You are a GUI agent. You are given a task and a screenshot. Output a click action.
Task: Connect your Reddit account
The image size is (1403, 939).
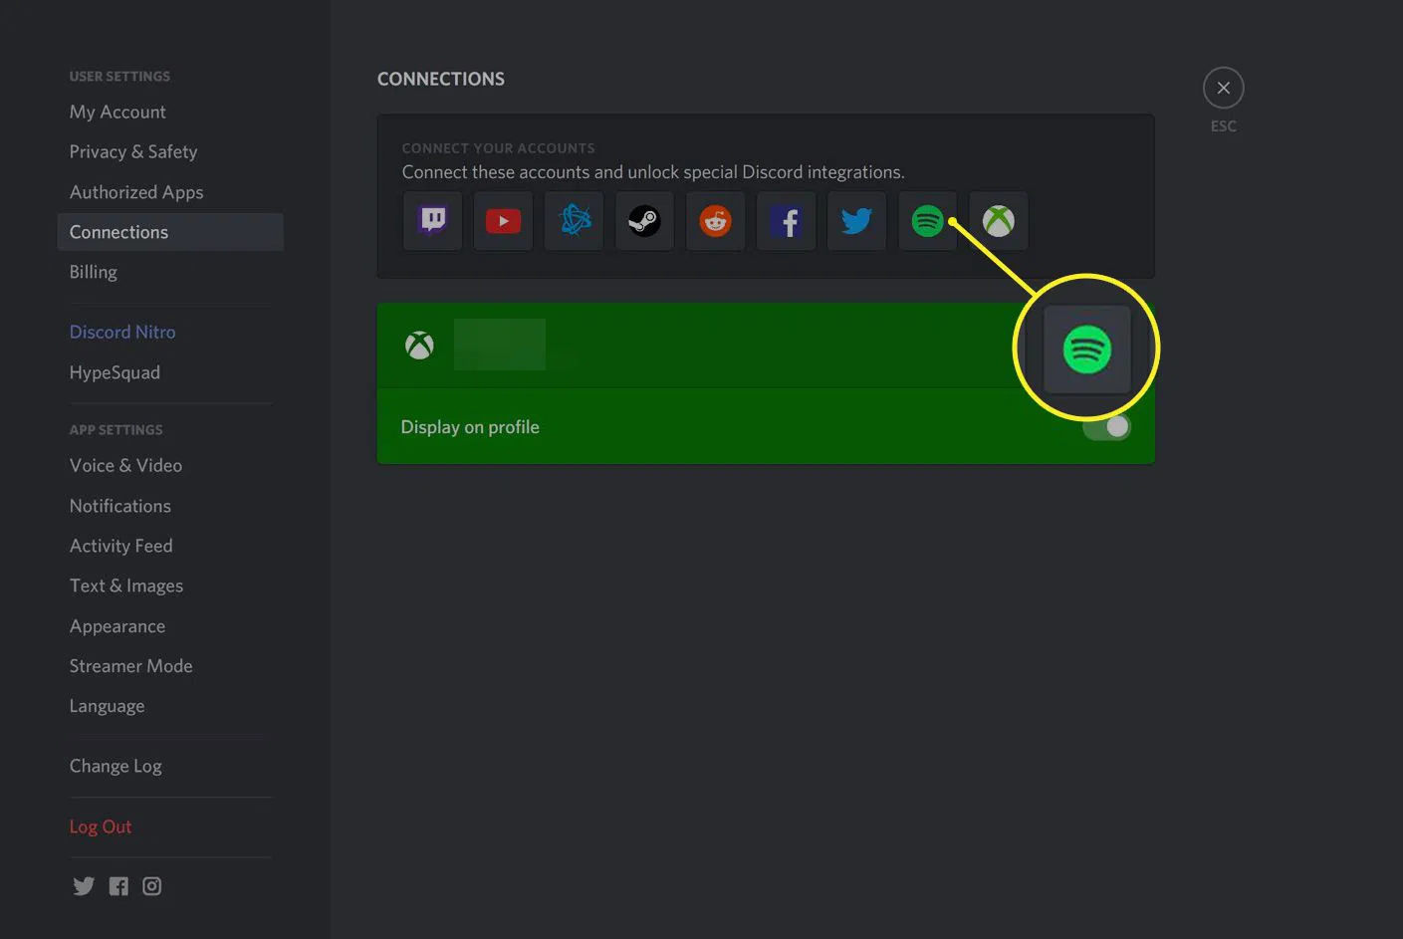(x=715, y=220)
